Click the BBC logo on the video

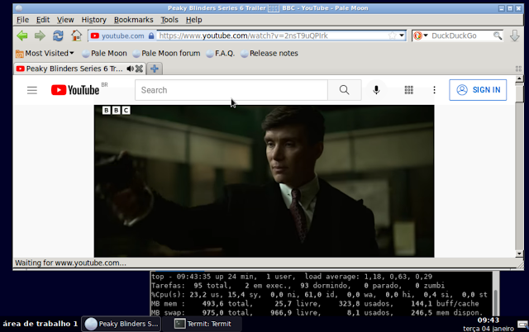point(116,110)
